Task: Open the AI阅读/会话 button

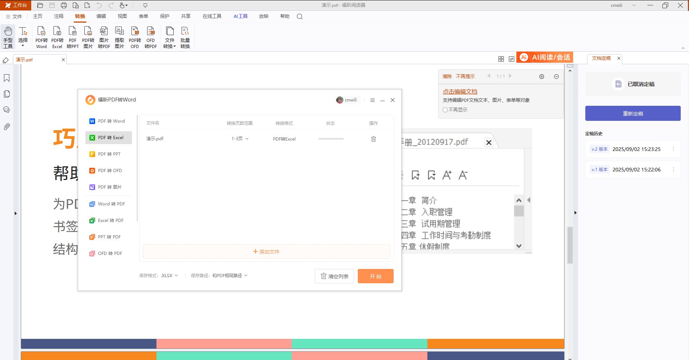Action: tap(545, 57)
